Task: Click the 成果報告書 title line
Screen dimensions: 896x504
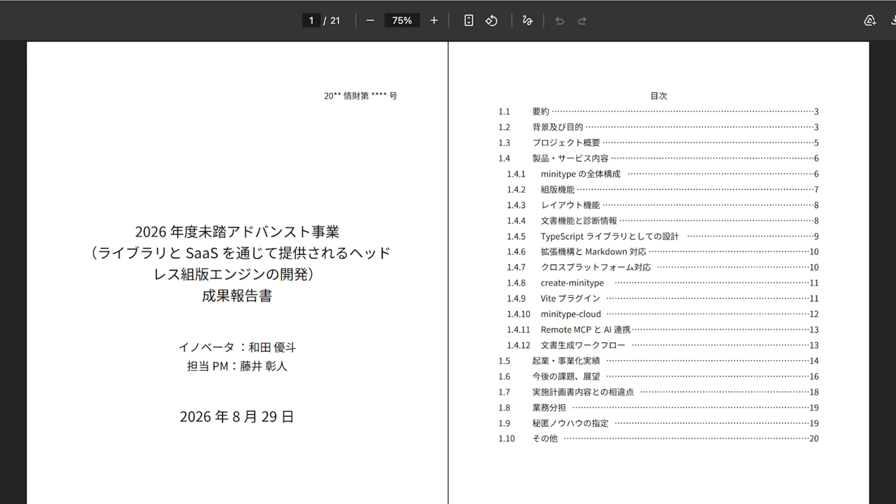Action: click(x=237, y=295)
